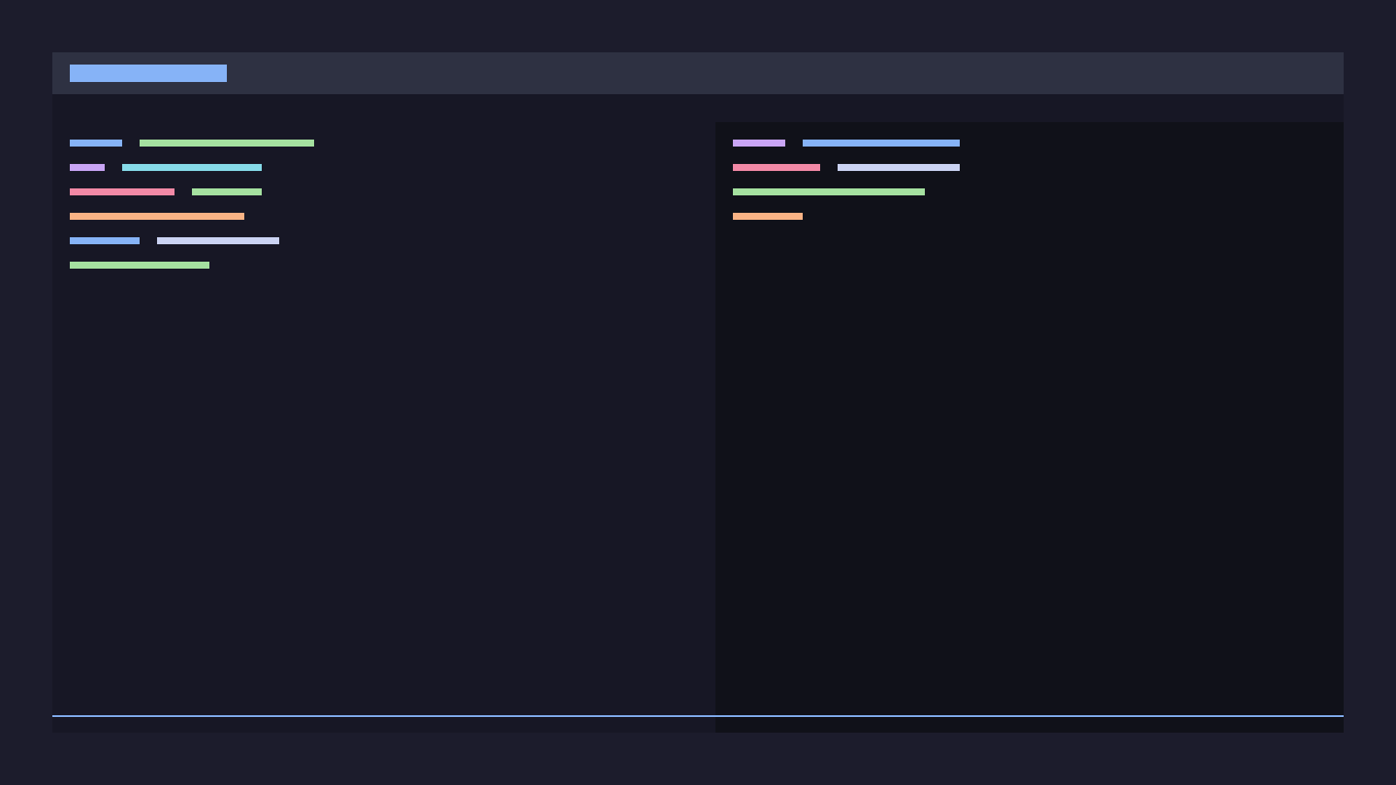This screenshot has width=1396, height=785.
Task: Click the blue title bar element
Action: tap(147, 73)
